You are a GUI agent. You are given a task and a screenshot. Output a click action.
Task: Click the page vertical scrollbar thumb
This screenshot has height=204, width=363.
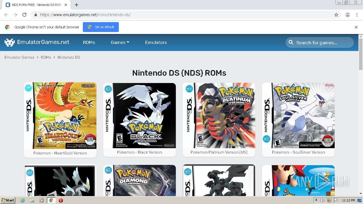pos(361,54)
